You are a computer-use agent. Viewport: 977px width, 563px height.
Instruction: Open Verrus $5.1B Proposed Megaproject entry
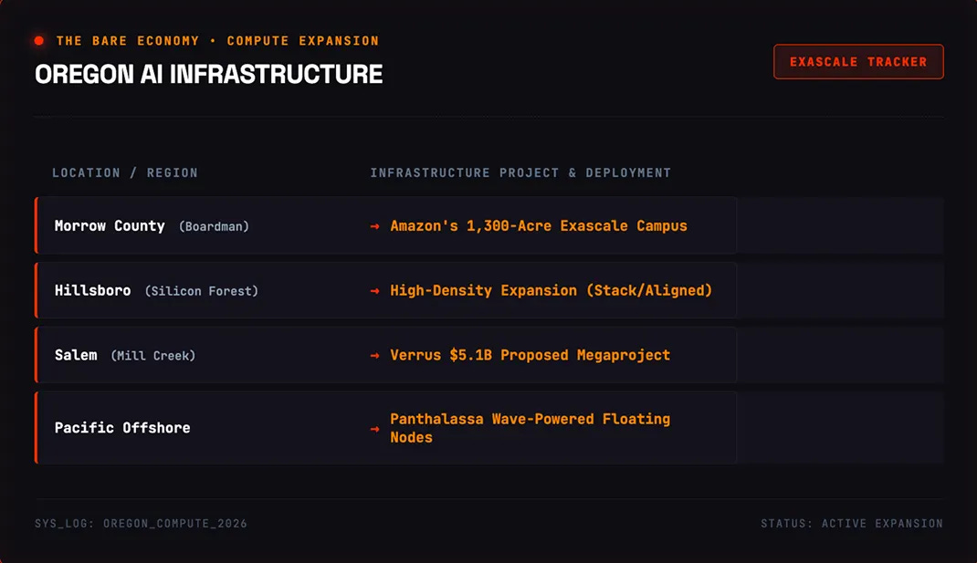pyautogui.click(x=531, y=355)
